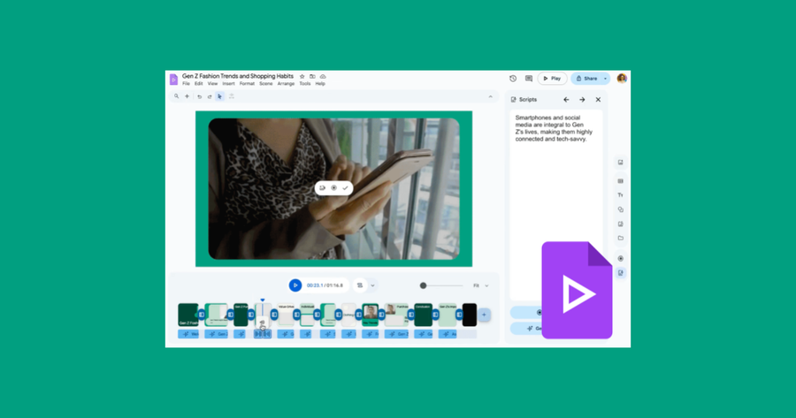Click the record icon on video overlay
The width and height of the screenshot is (796, 418).
point(333,188)
